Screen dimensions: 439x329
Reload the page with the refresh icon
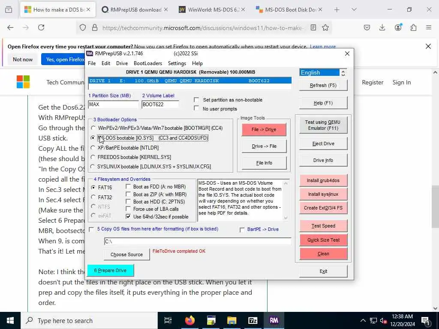(x=41, y=27)
